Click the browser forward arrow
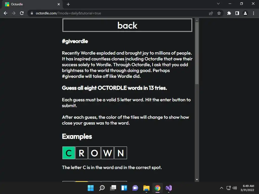The height and width of the screenshot is (194, 259). click(x=14, y=13)
